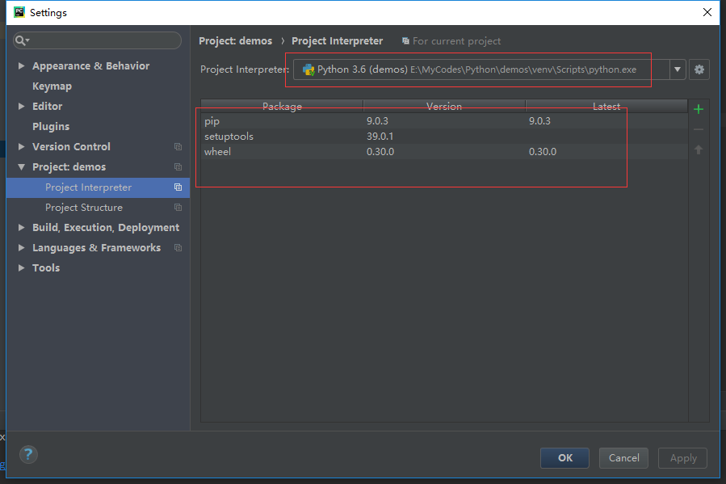726x484 pixels.
Task: Open help with the question mark icon
Action: click(x=28, y=454)
